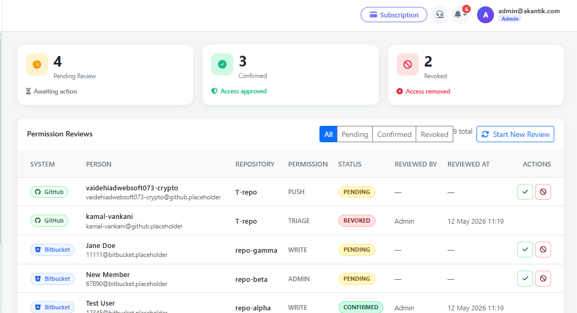Open the headset support icon

(x=439, y=15)
